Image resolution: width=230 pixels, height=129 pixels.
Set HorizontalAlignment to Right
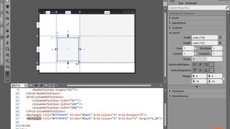[206, 64]
